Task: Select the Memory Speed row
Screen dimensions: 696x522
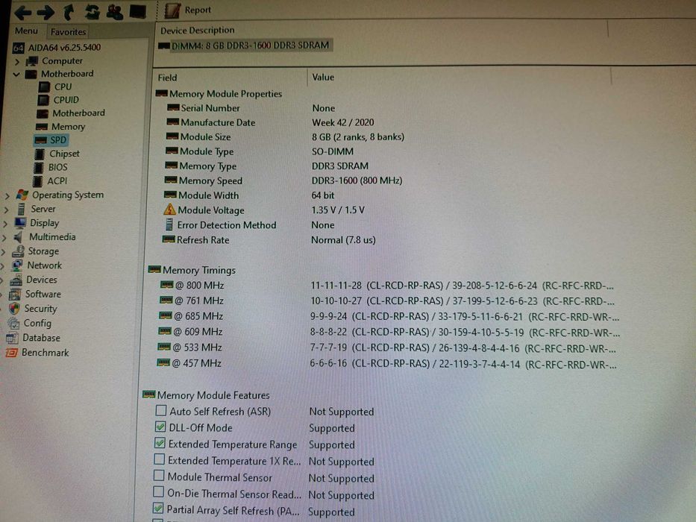Action: (x=283, y=180)
